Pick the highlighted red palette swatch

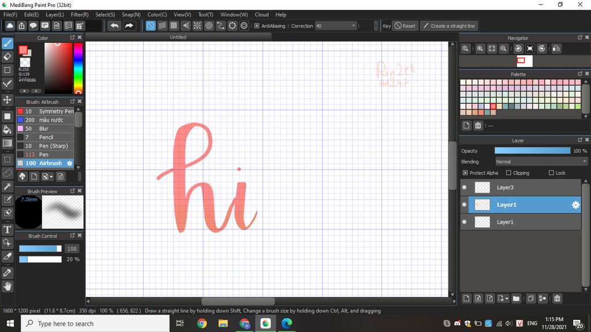[x=493, y=107]
